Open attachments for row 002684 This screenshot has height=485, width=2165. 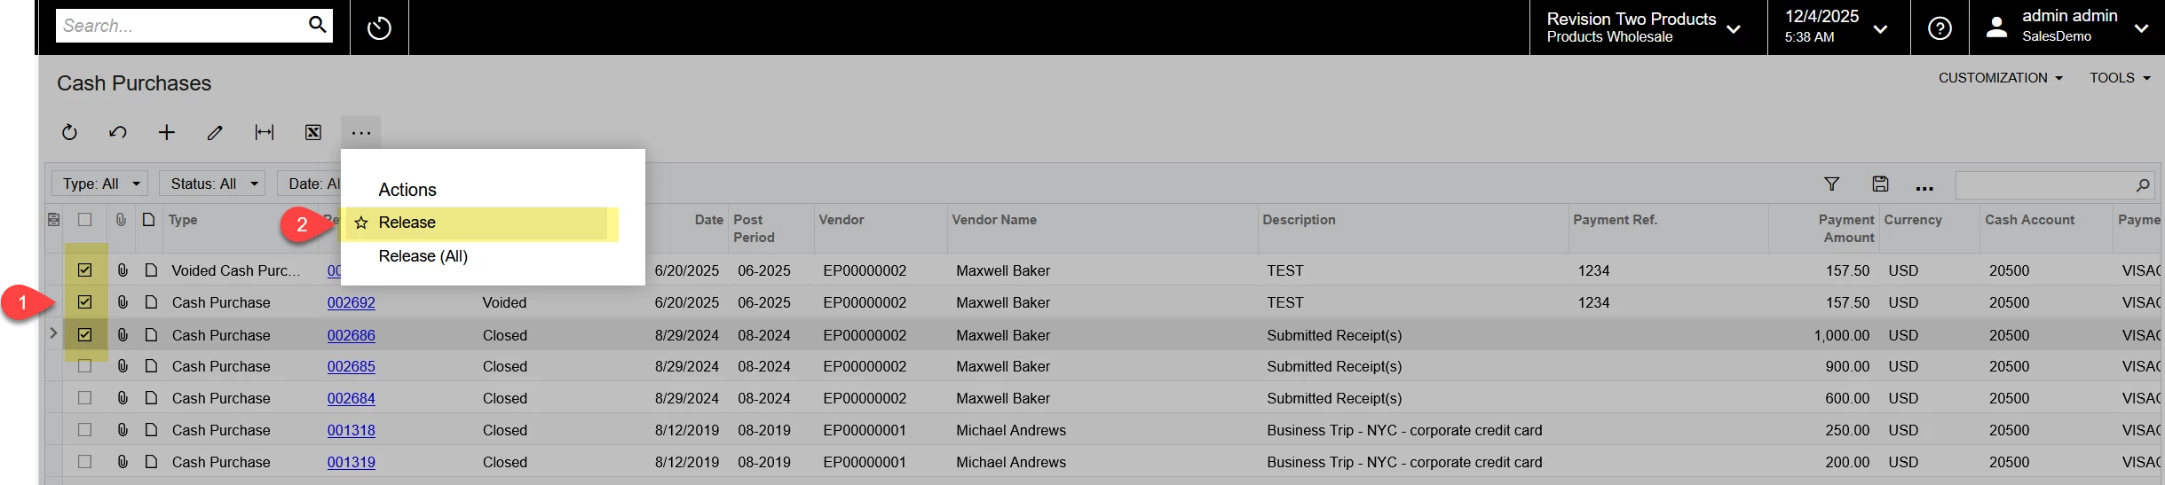[122, 398]
